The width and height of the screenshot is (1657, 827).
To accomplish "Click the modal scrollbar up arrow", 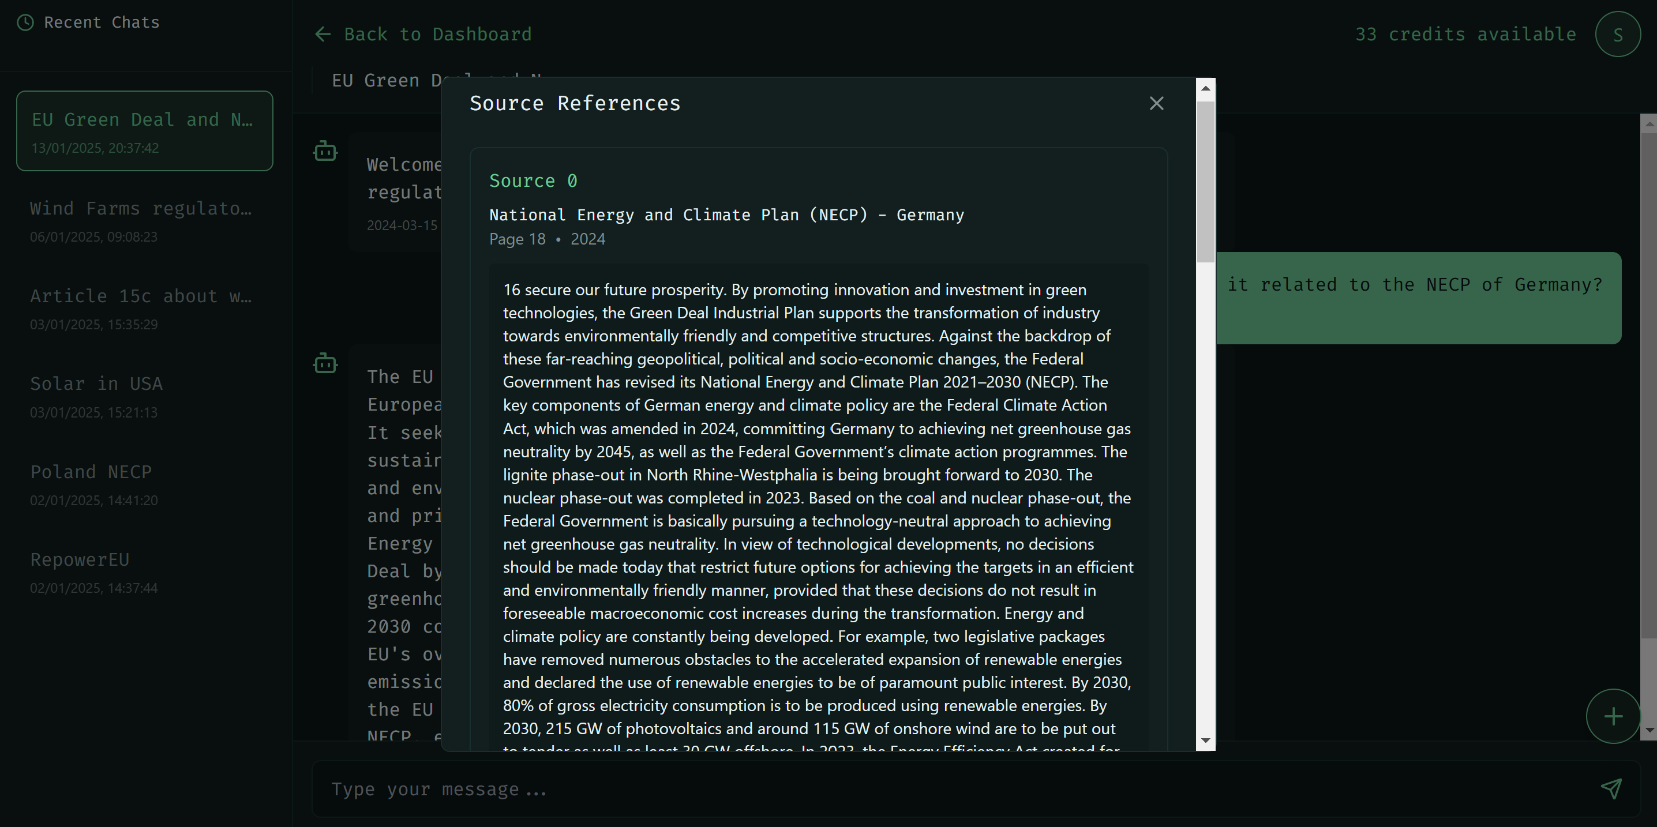I will coord(1205,88).
